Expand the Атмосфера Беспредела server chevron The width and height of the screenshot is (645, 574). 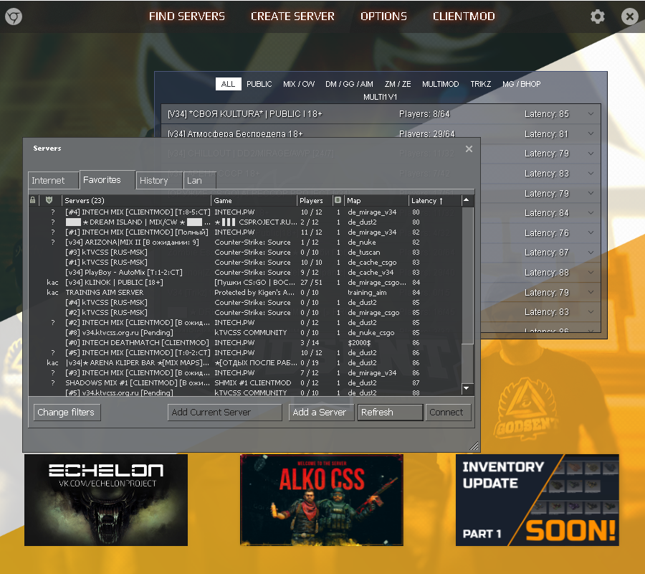591,134
